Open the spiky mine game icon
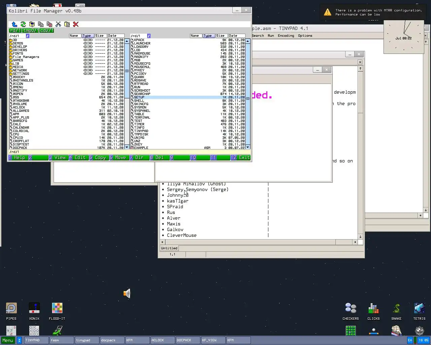The height and width of the screenshot is (345, 431). (x=419, y=331)
